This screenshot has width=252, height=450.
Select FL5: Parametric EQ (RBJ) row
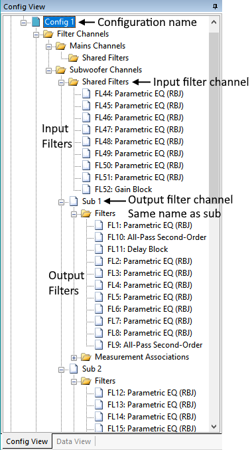149,297
